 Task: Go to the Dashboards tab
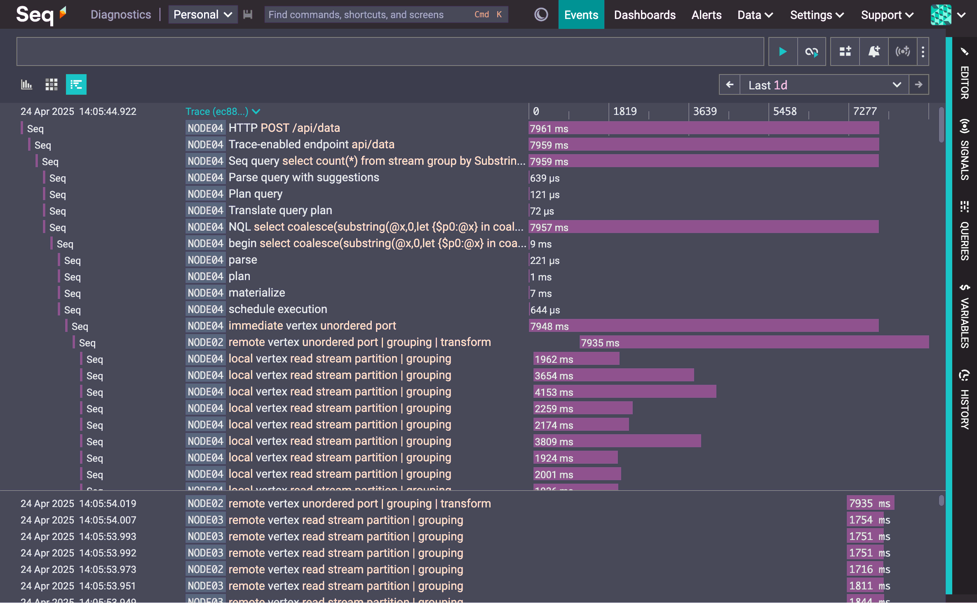tap(645, 15)
